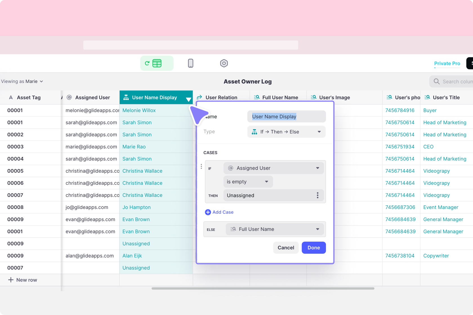The image size is (473, 315).
Task: Click the refresh data icon
Action: click(x=148, y=63)
